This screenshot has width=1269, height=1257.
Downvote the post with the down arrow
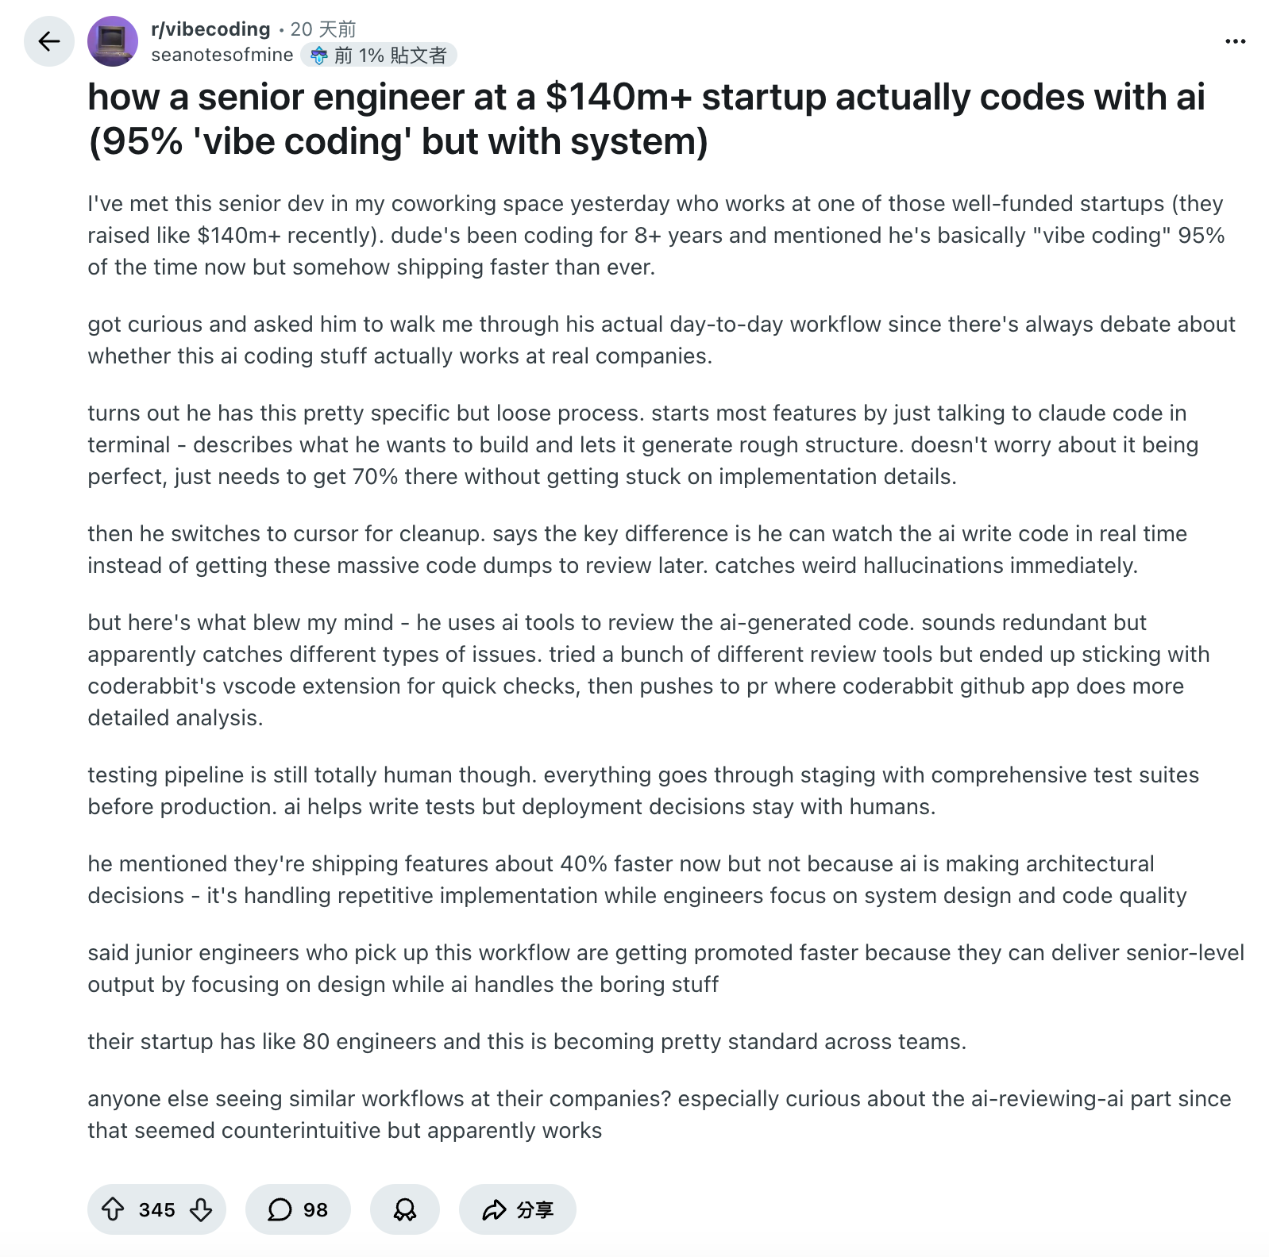201,1209
